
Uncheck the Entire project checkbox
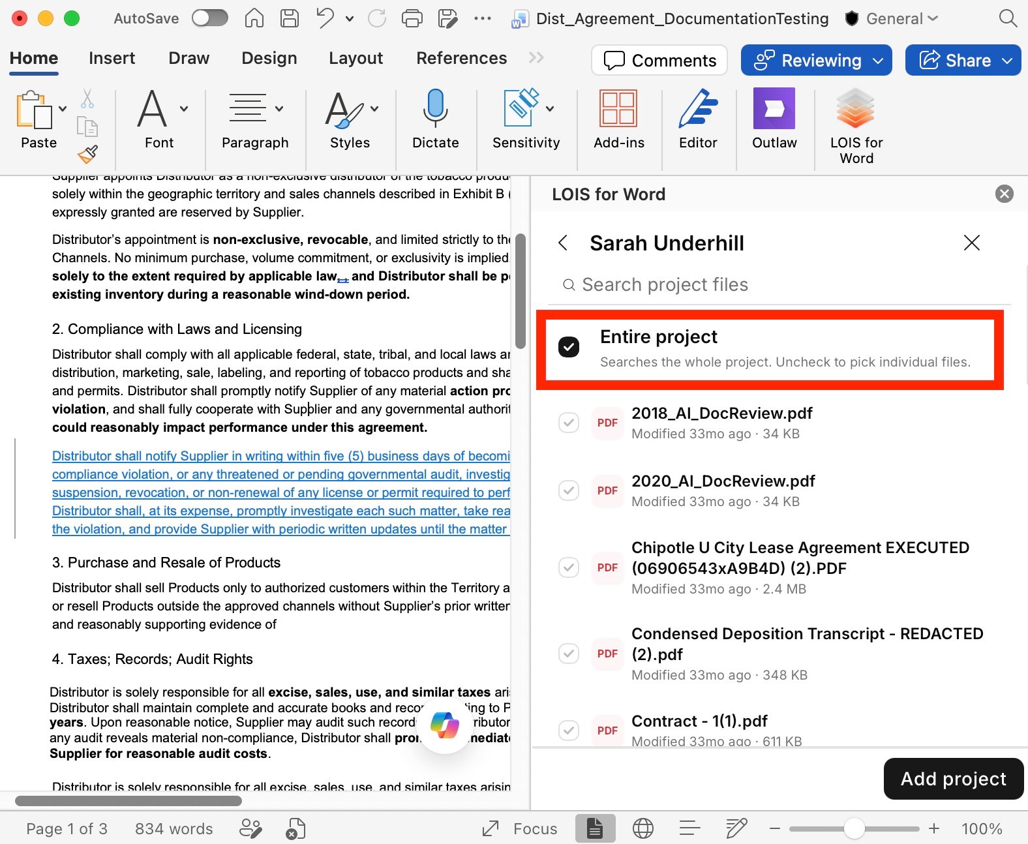pyautogui.click(x=569, y=347)
